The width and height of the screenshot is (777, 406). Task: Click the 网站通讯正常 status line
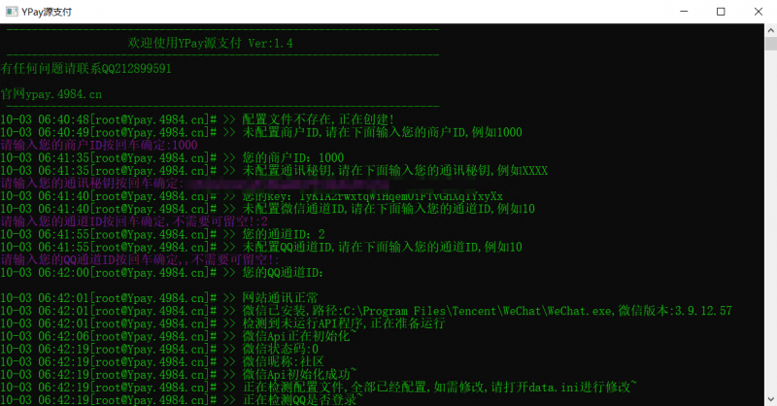pos(159,298)
